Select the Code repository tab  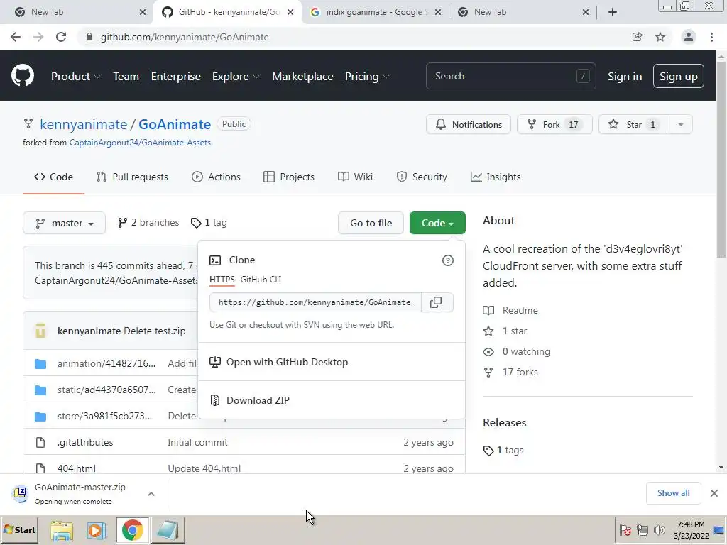53,177
